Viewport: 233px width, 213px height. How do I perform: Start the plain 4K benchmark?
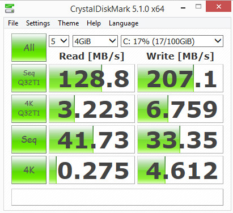coord(29,170)
